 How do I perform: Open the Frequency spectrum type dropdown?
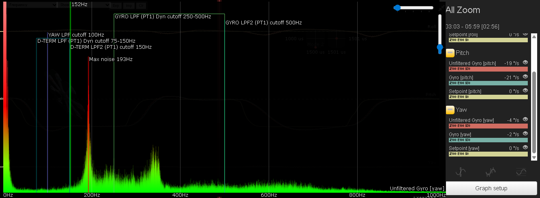(x=32, y=5)
